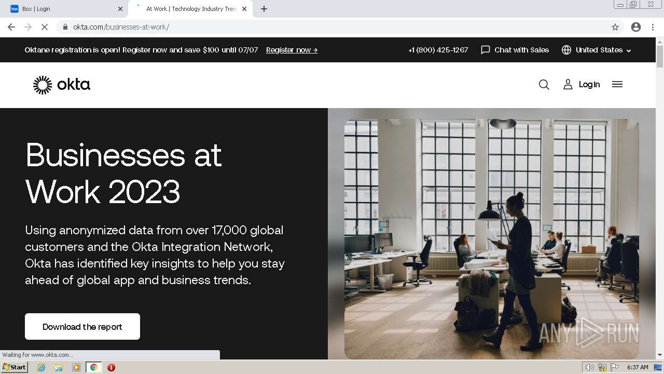Viewport: 664px width, 374px height.
Task: Close the At Work Technology Industry tab
Action: [x=244, y=9]
